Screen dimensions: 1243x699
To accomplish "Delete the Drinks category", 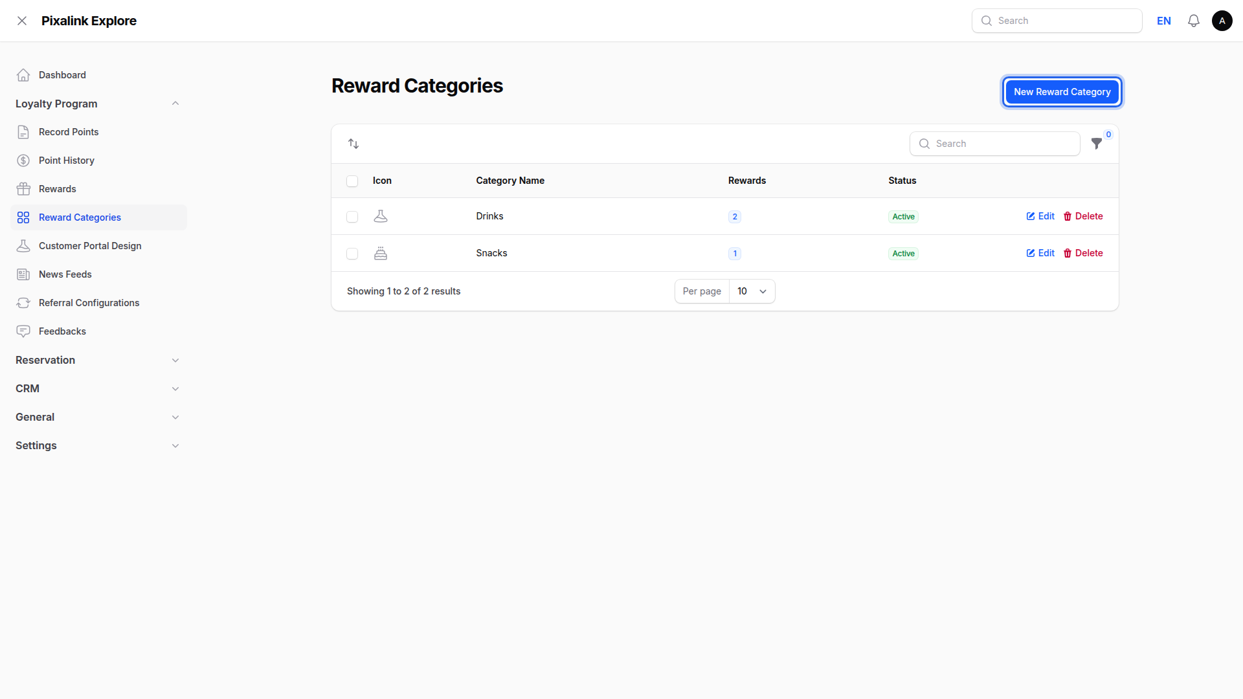I will coord(1083,216).
